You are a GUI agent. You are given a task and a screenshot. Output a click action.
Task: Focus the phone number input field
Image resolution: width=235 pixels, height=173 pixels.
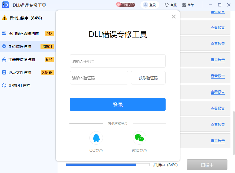click(x=118, y=61)
